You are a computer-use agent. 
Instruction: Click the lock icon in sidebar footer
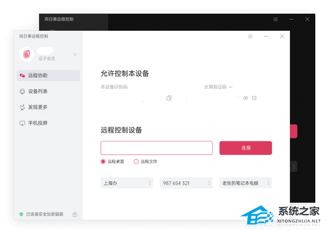click(75, 214)
